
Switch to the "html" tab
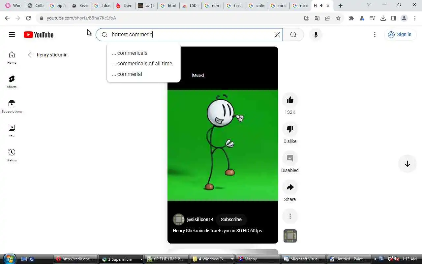coord(168,6)
